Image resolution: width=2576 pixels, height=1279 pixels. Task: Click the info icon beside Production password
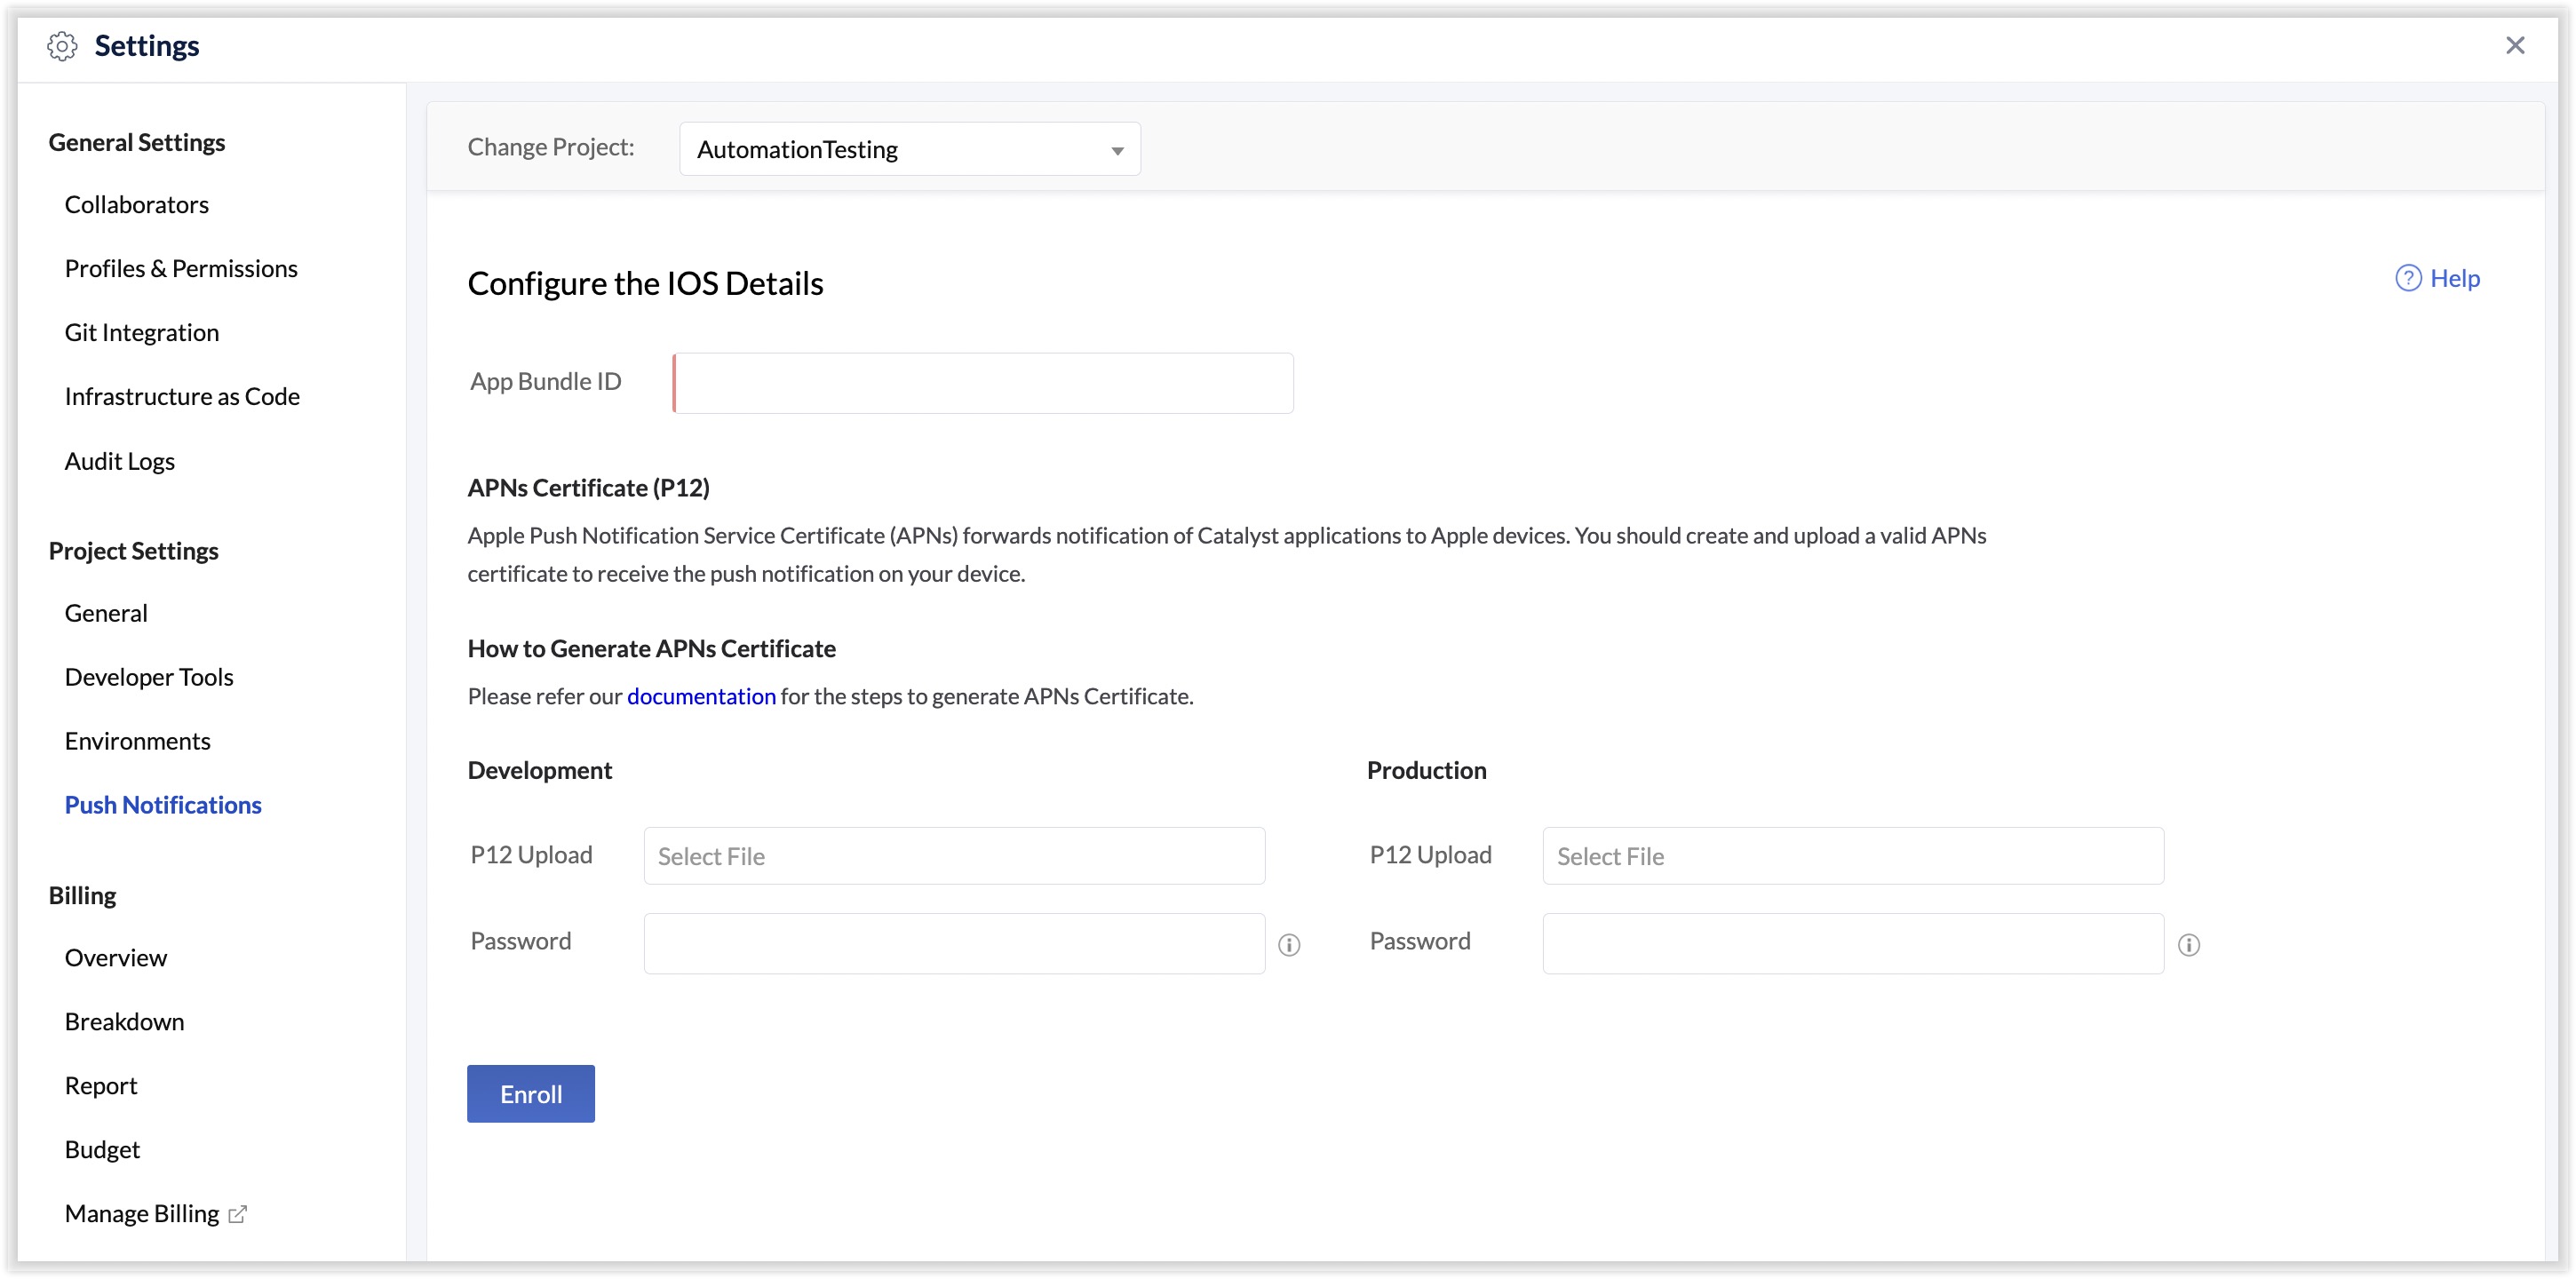2190,944
